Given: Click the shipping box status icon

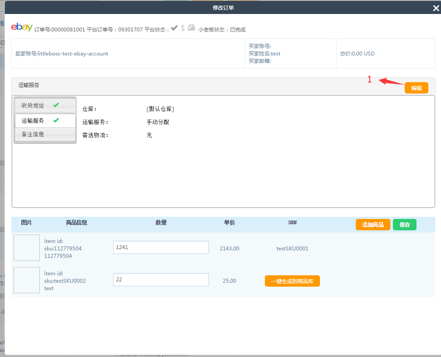Looking at the screenshot, I should click(191, 28).
